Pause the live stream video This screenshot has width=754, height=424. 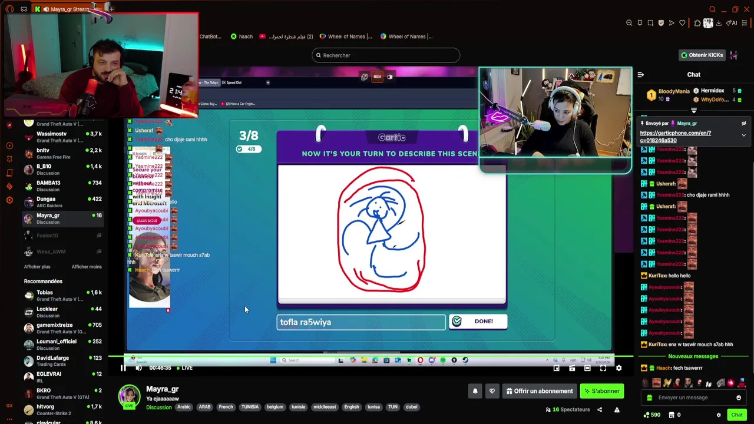point(123,368)
